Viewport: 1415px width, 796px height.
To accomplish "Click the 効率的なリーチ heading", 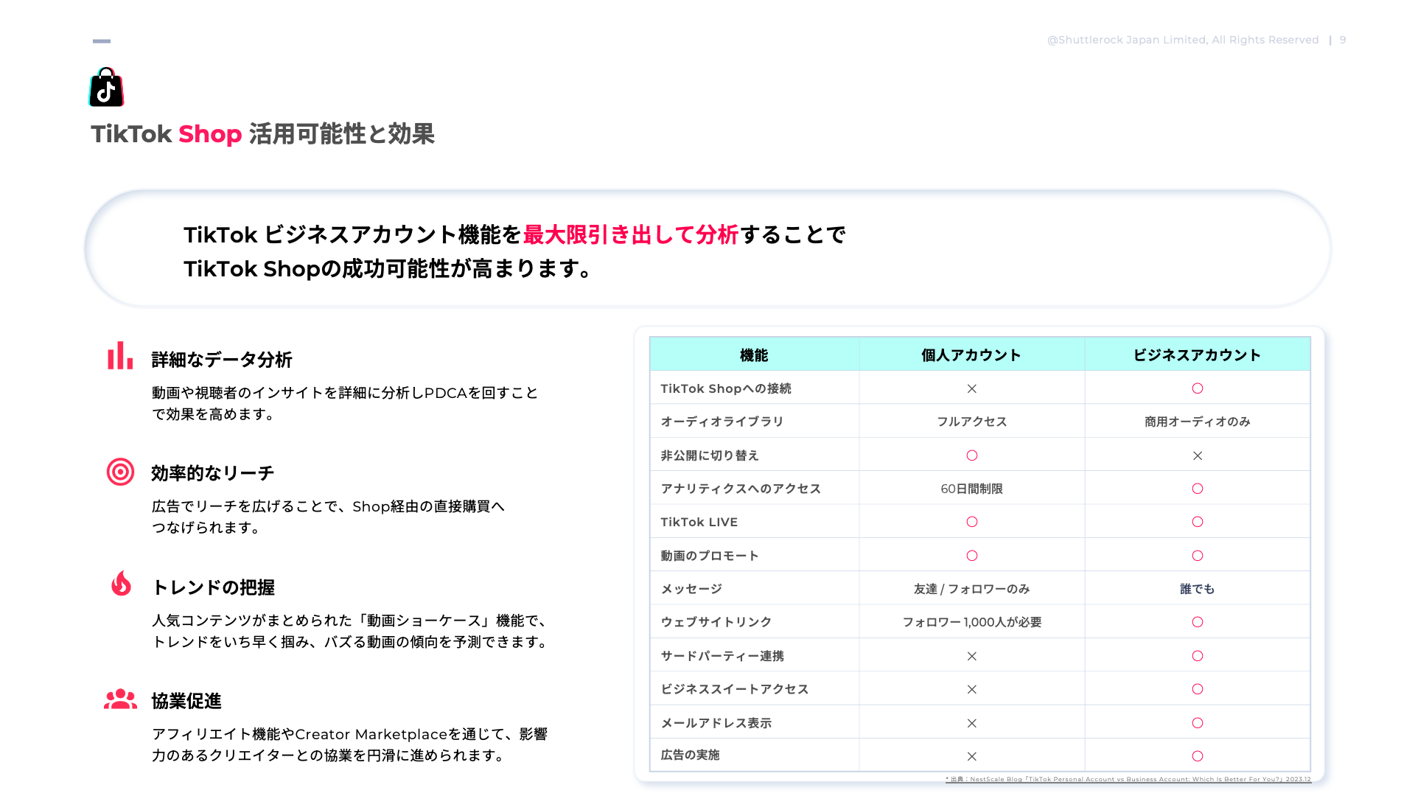I will coord(213,473).
